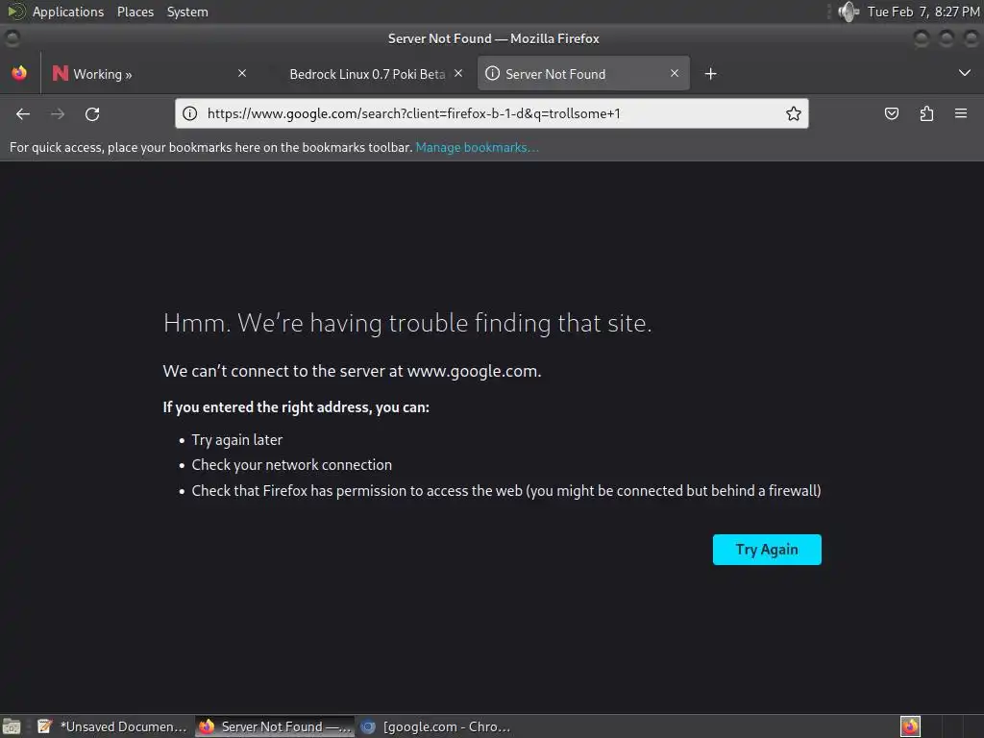Switch to Server Not Found taskbar entry
The image size is (984, 738).
[275, 726]
